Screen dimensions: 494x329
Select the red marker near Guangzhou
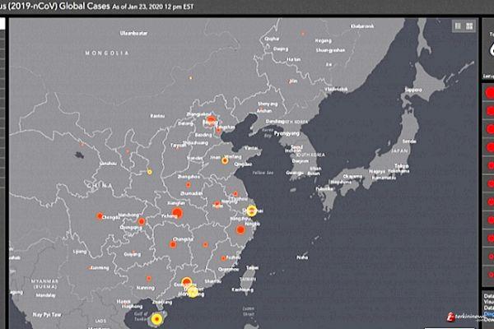tap(187, 282)
